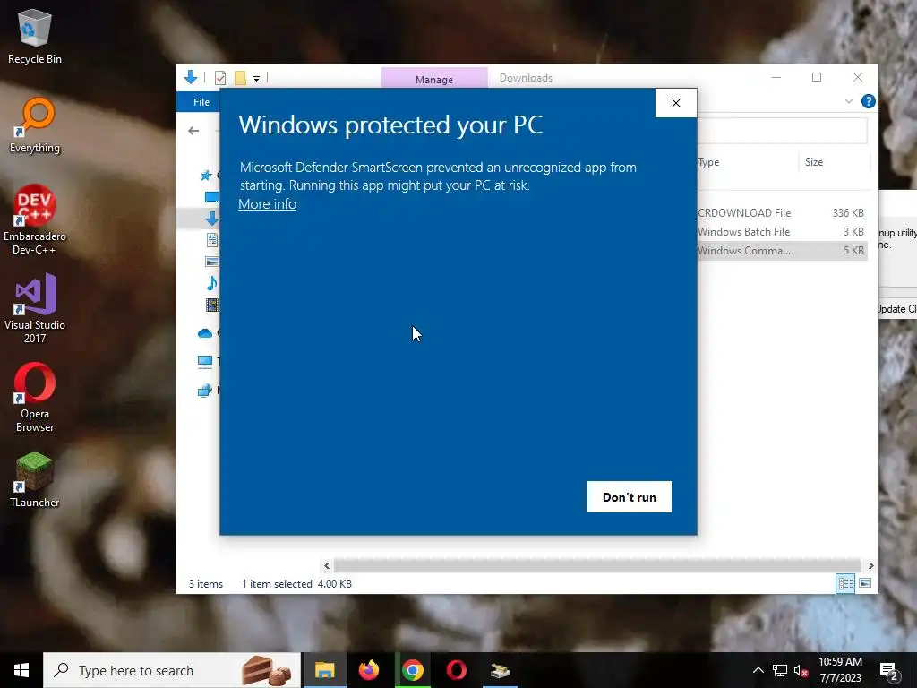Open the notification center
The height and width of the screenshot is (688, 917).
[x=889, y=670]
